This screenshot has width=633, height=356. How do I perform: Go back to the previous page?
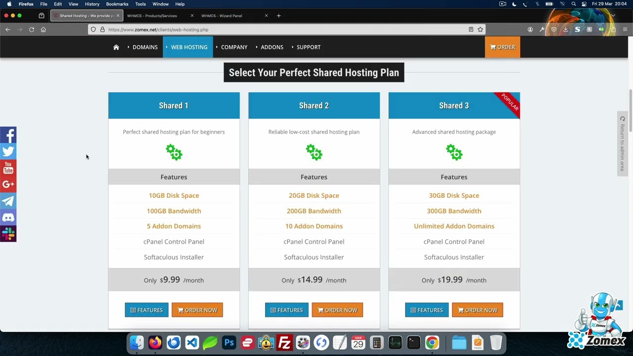coord(8,30)
